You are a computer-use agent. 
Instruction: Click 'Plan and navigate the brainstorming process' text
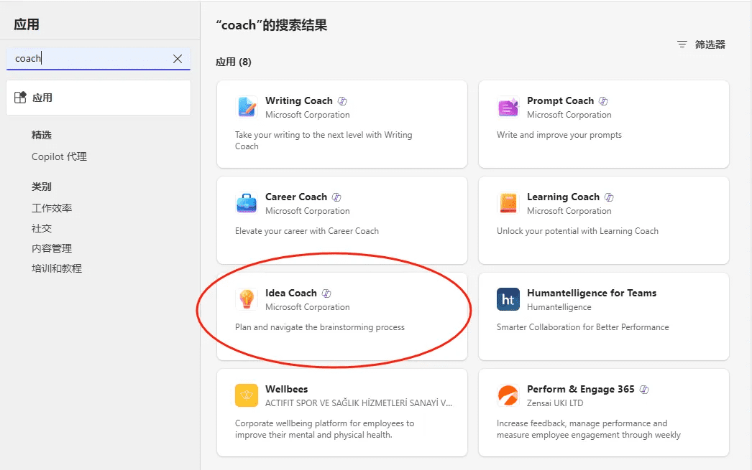pos(320,327)
